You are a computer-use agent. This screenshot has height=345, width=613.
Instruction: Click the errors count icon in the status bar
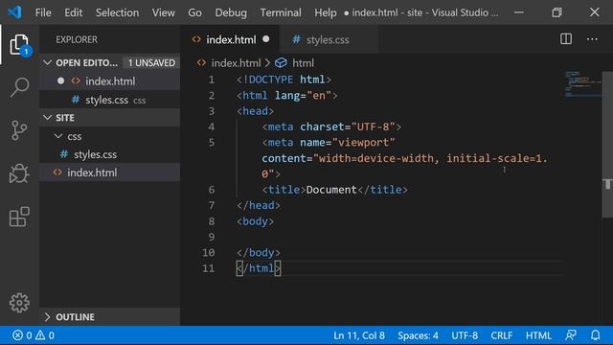click(17, 335)
